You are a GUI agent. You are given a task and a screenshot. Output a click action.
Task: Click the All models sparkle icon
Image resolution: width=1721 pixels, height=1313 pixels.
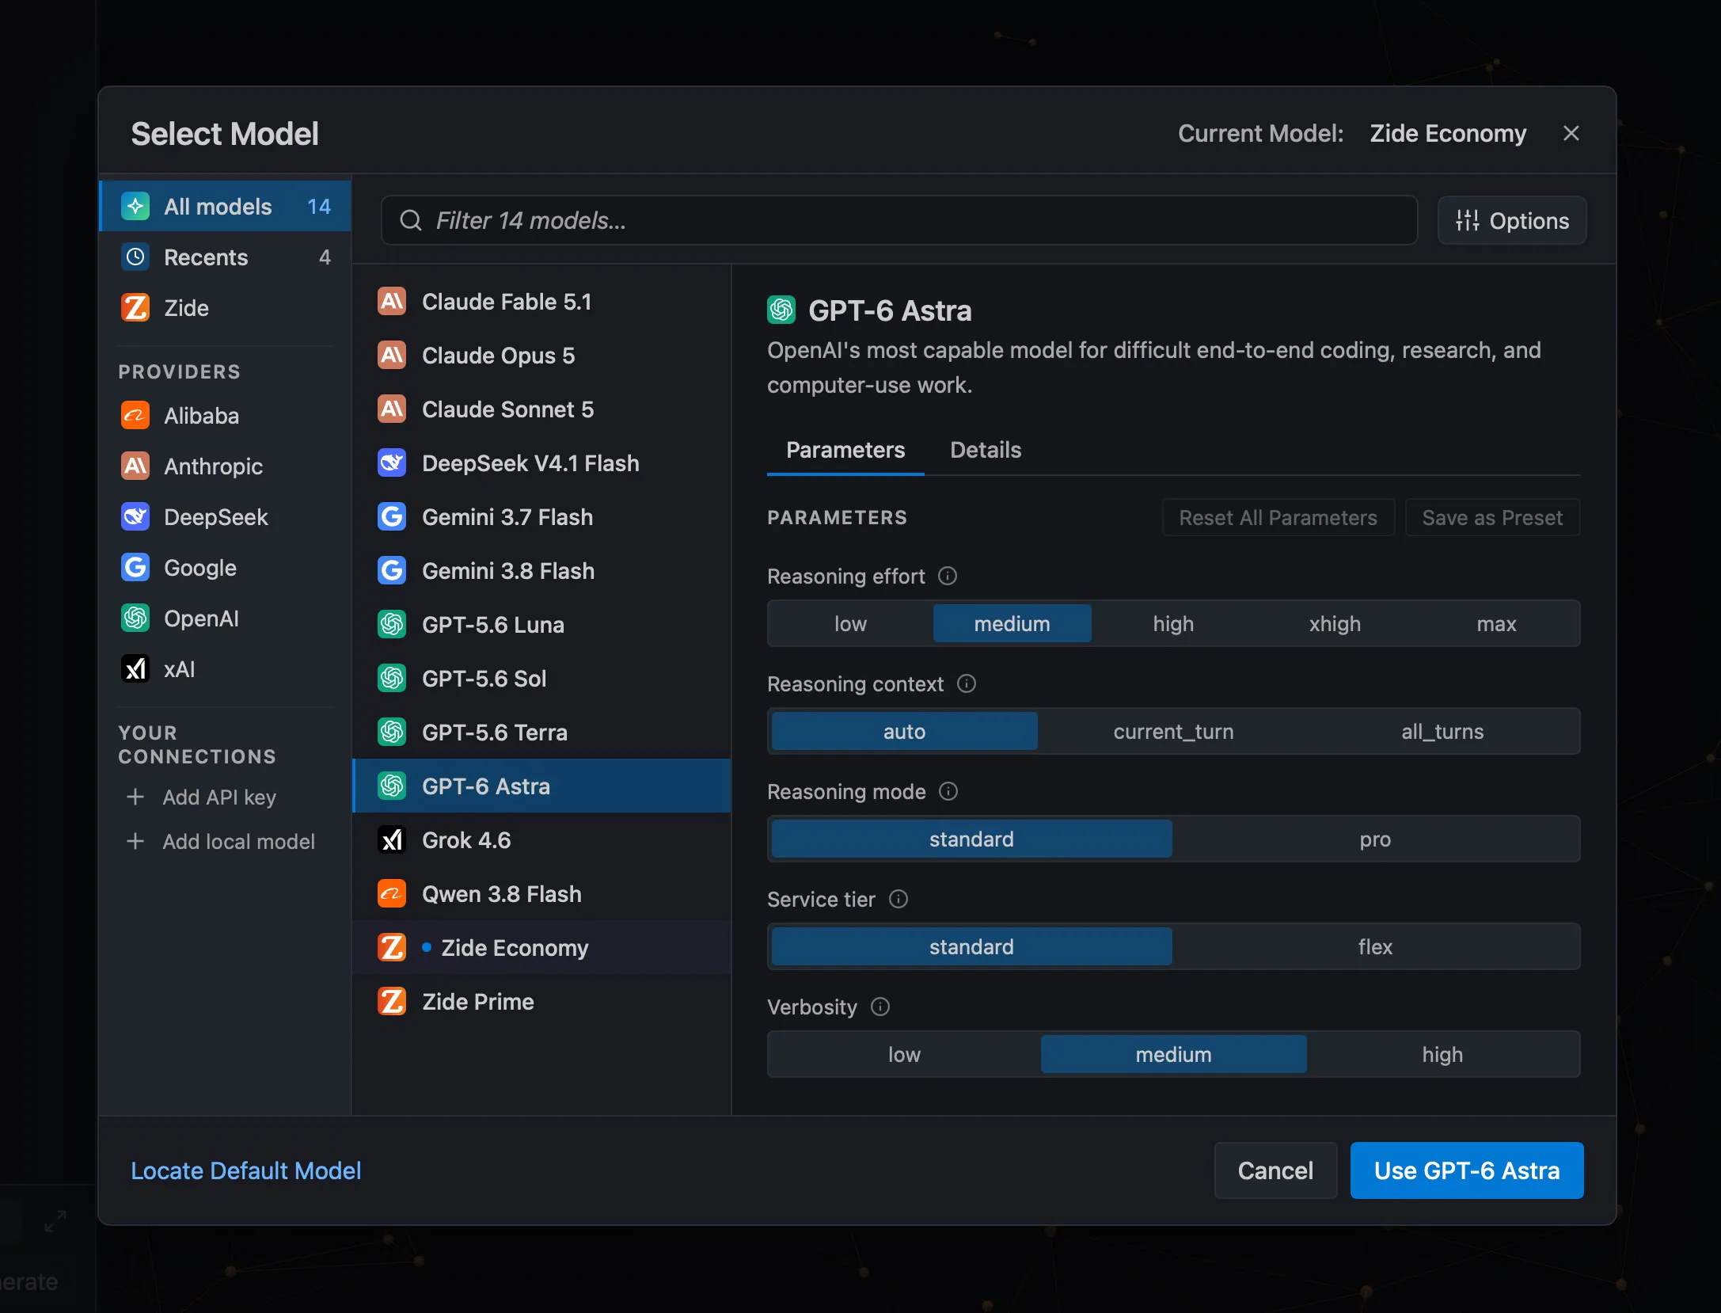[135, 207]
